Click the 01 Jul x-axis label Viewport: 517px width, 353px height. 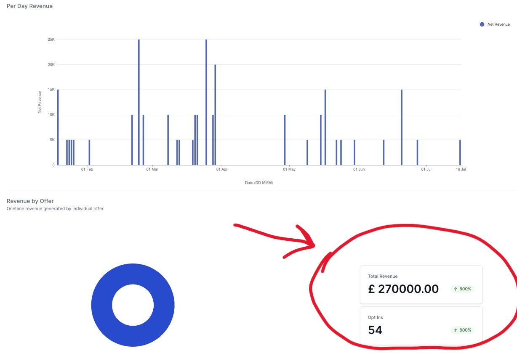(426, 169)
